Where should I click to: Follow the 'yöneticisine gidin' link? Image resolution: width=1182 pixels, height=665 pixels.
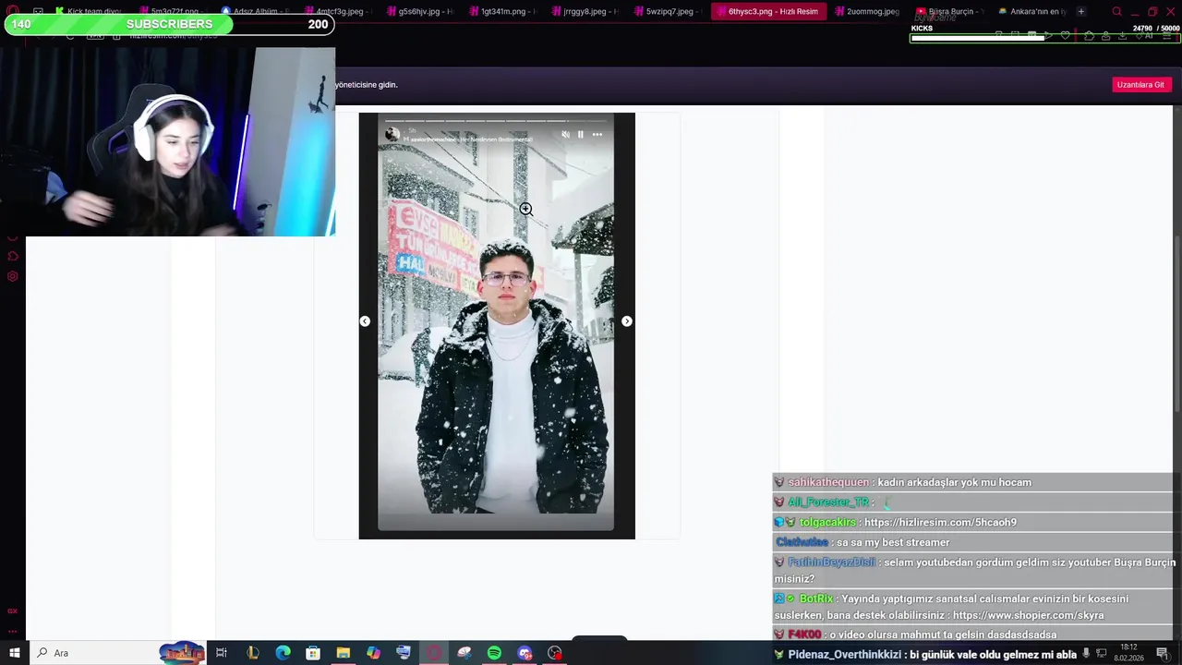pos(367,84)
